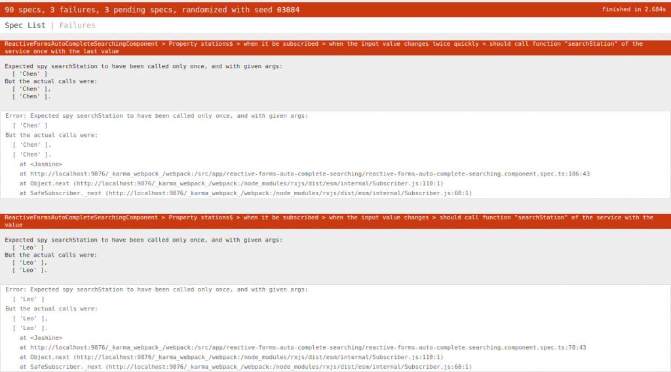The image size is (671, 372).
Task: Click the 'Error: Expected spy searchStation' line for Chen
Action: pyautogui.click(x=157, y=116)
